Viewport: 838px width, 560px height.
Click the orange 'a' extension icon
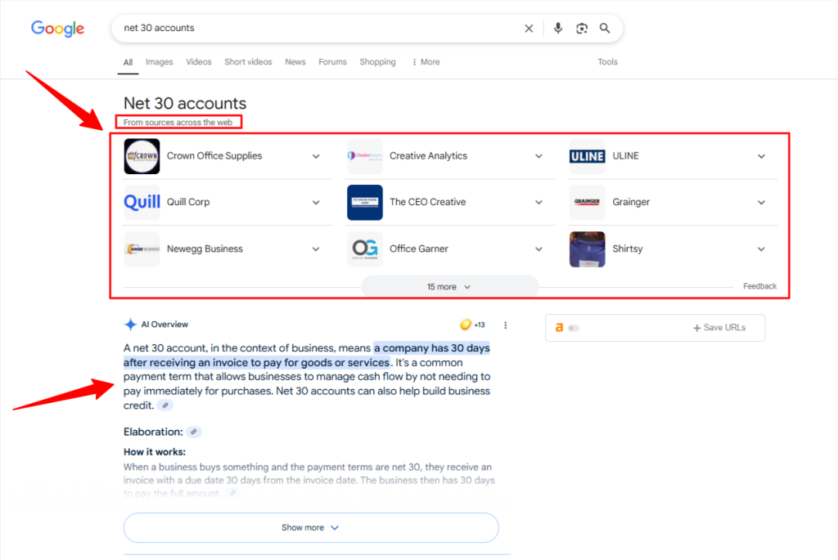coord(559,327)
